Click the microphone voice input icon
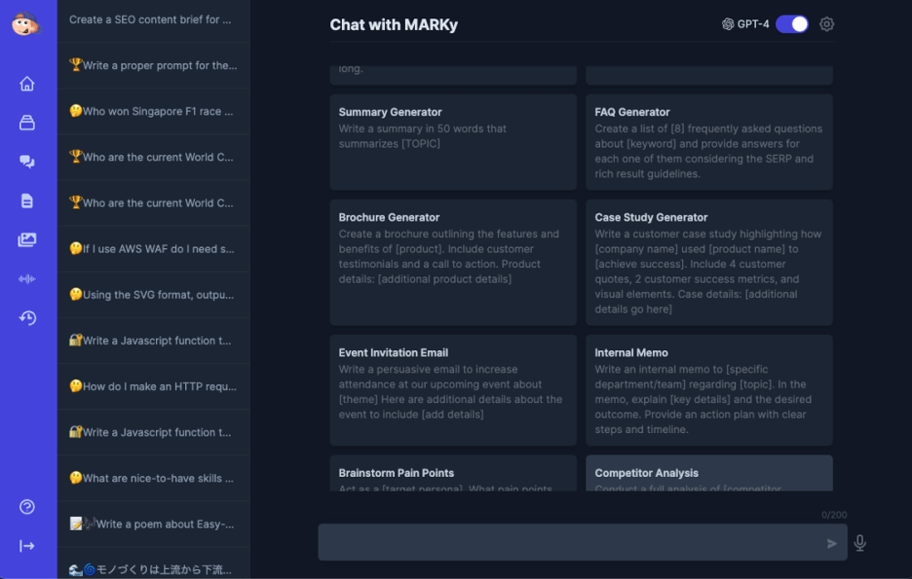This screenshot has width=912, height=579. (859, 543)
